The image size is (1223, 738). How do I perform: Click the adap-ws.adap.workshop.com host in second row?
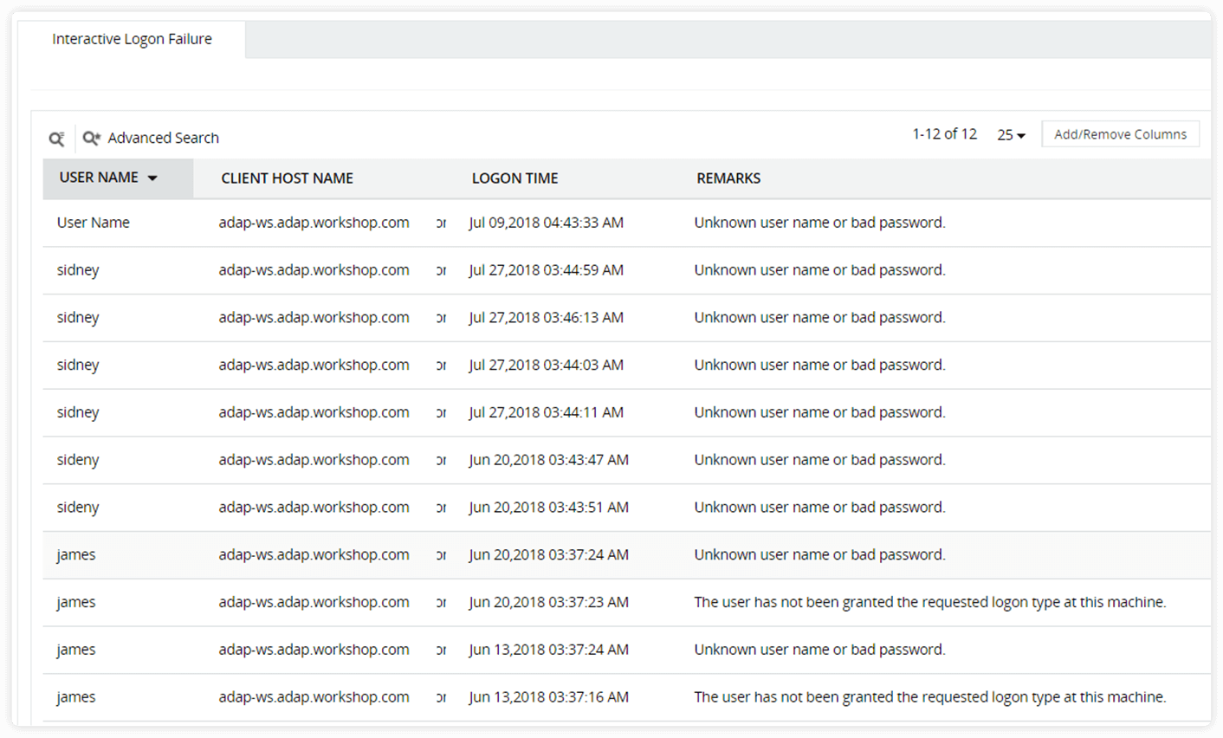(314, 269)
